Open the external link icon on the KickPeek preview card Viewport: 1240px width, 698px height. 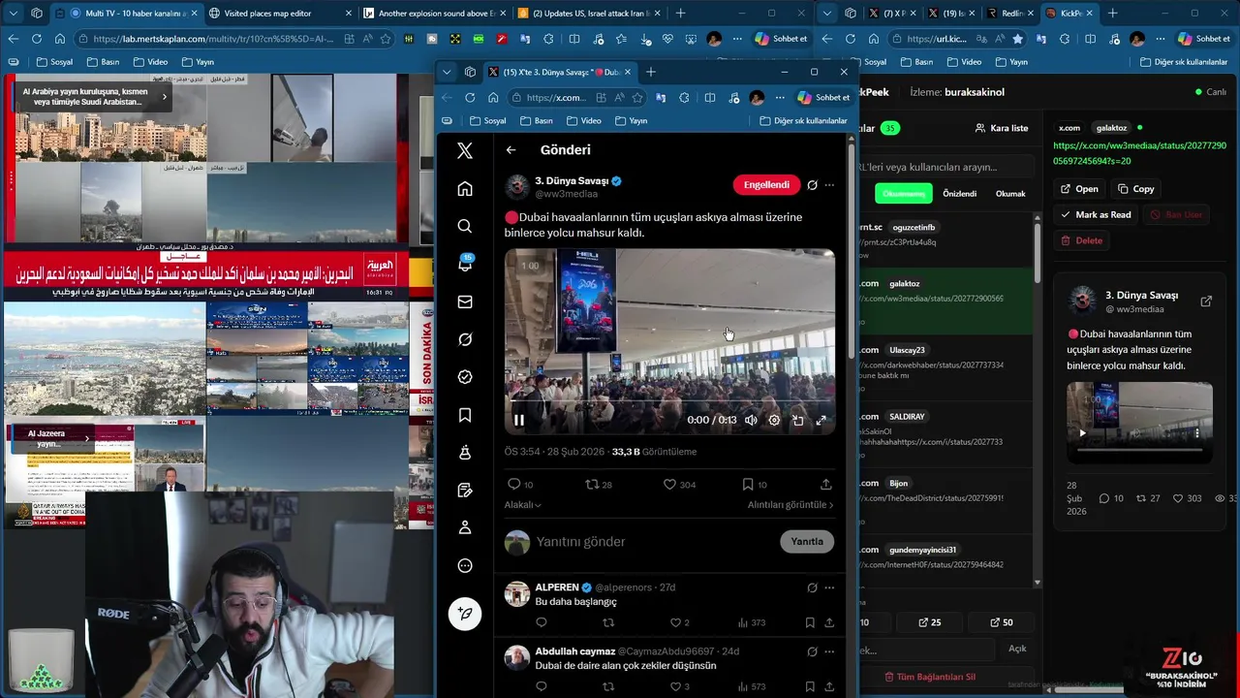[x=1206, y=301]
